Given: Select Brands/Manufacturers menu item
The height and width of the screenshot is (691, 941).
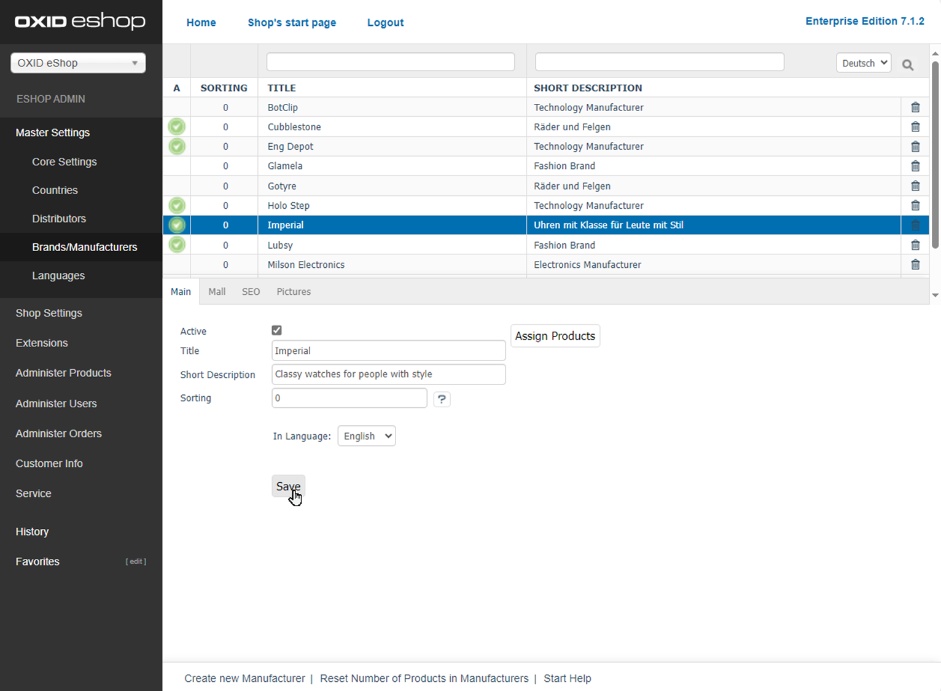Looking at the screenshot, I should (x=85, y=248).
